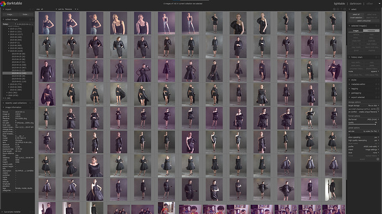This screenshot has height=214, width=382.
Task: Collapse the 2015-04 folder tree node
Action: click(x=9, y=51)
